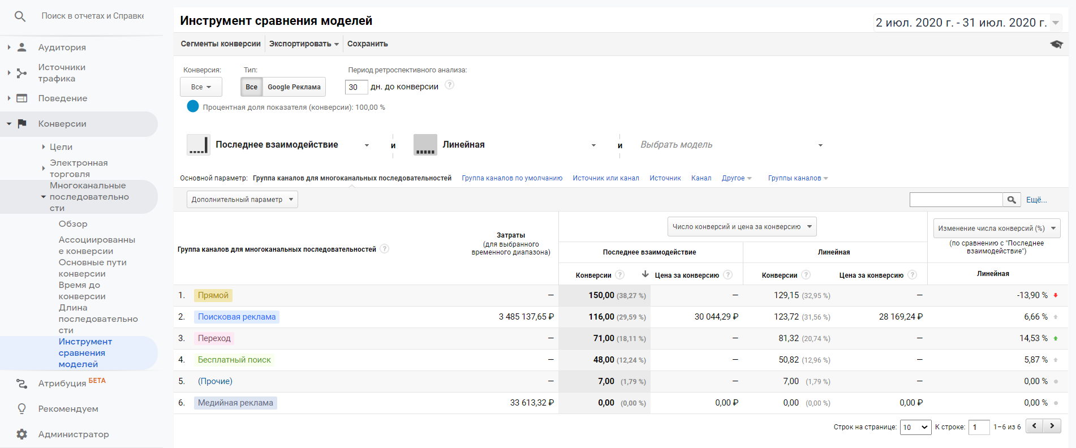Click the sort arrow by Цена за конверсию
The height and width of the screenshot is (448, 1076).
pyautogui.click(x=645, y=274)
